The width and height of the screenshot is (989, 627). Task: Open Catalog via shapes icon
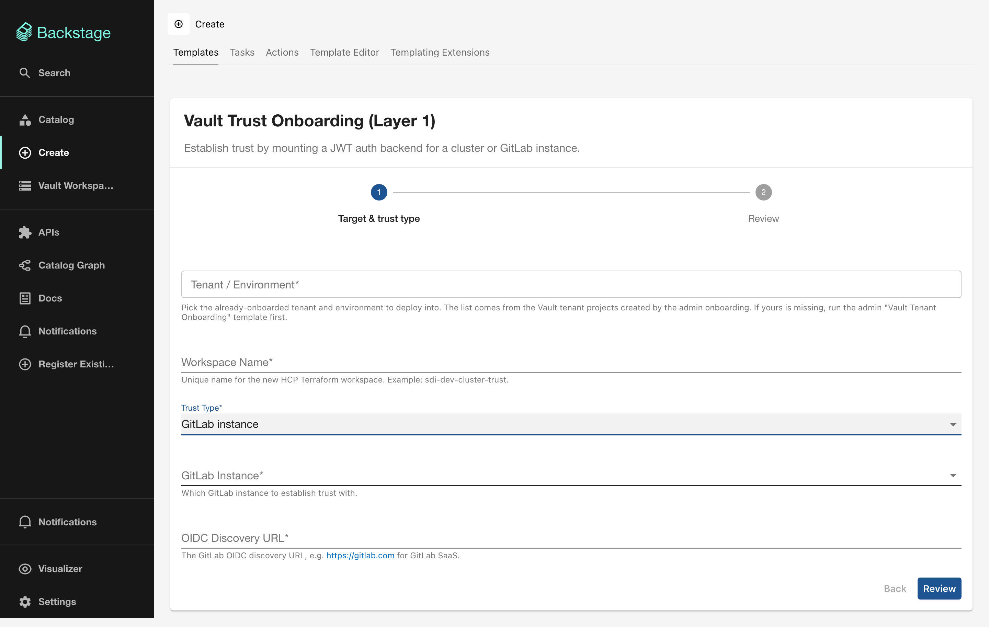[25, 120]
